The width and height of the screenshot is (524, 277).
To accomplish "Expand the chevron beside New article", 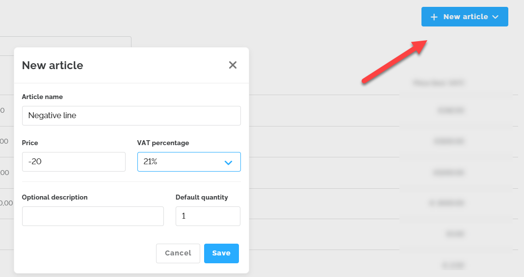I will [x=496, y=17].
